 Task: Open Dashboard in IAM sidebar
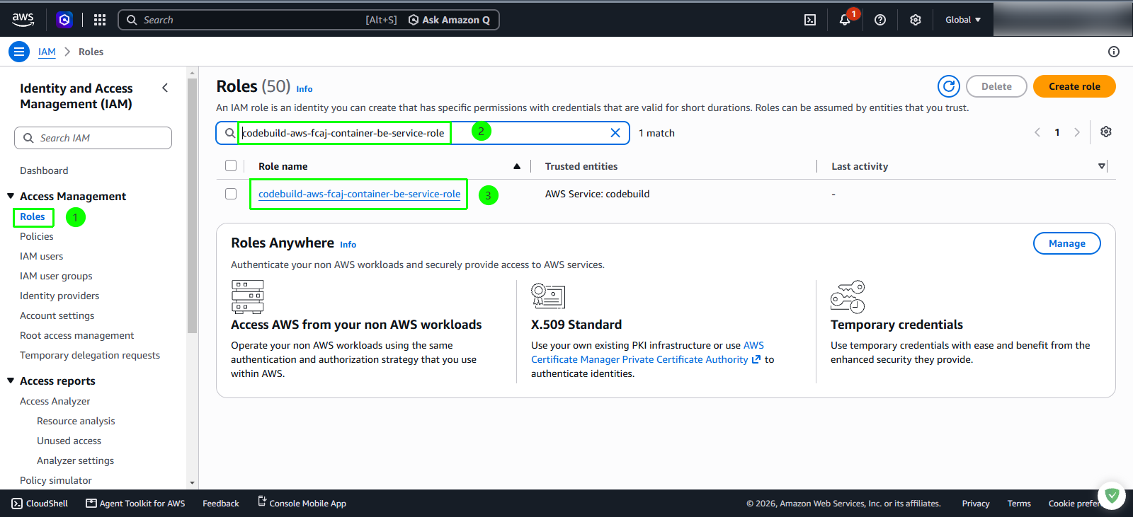tap(44, 170)
